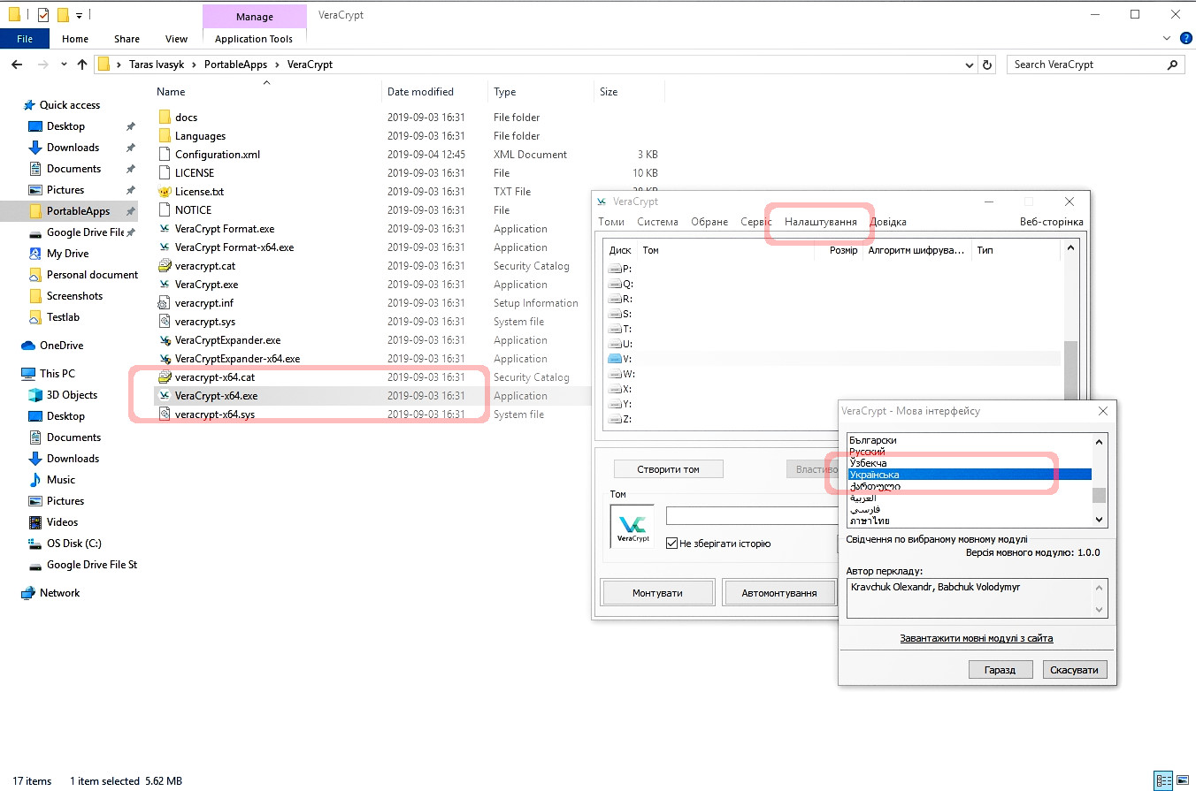This screenshot has width=1196, height=791.
Task: Switch to large icons view in status bar
Action: coord(1184,780)
